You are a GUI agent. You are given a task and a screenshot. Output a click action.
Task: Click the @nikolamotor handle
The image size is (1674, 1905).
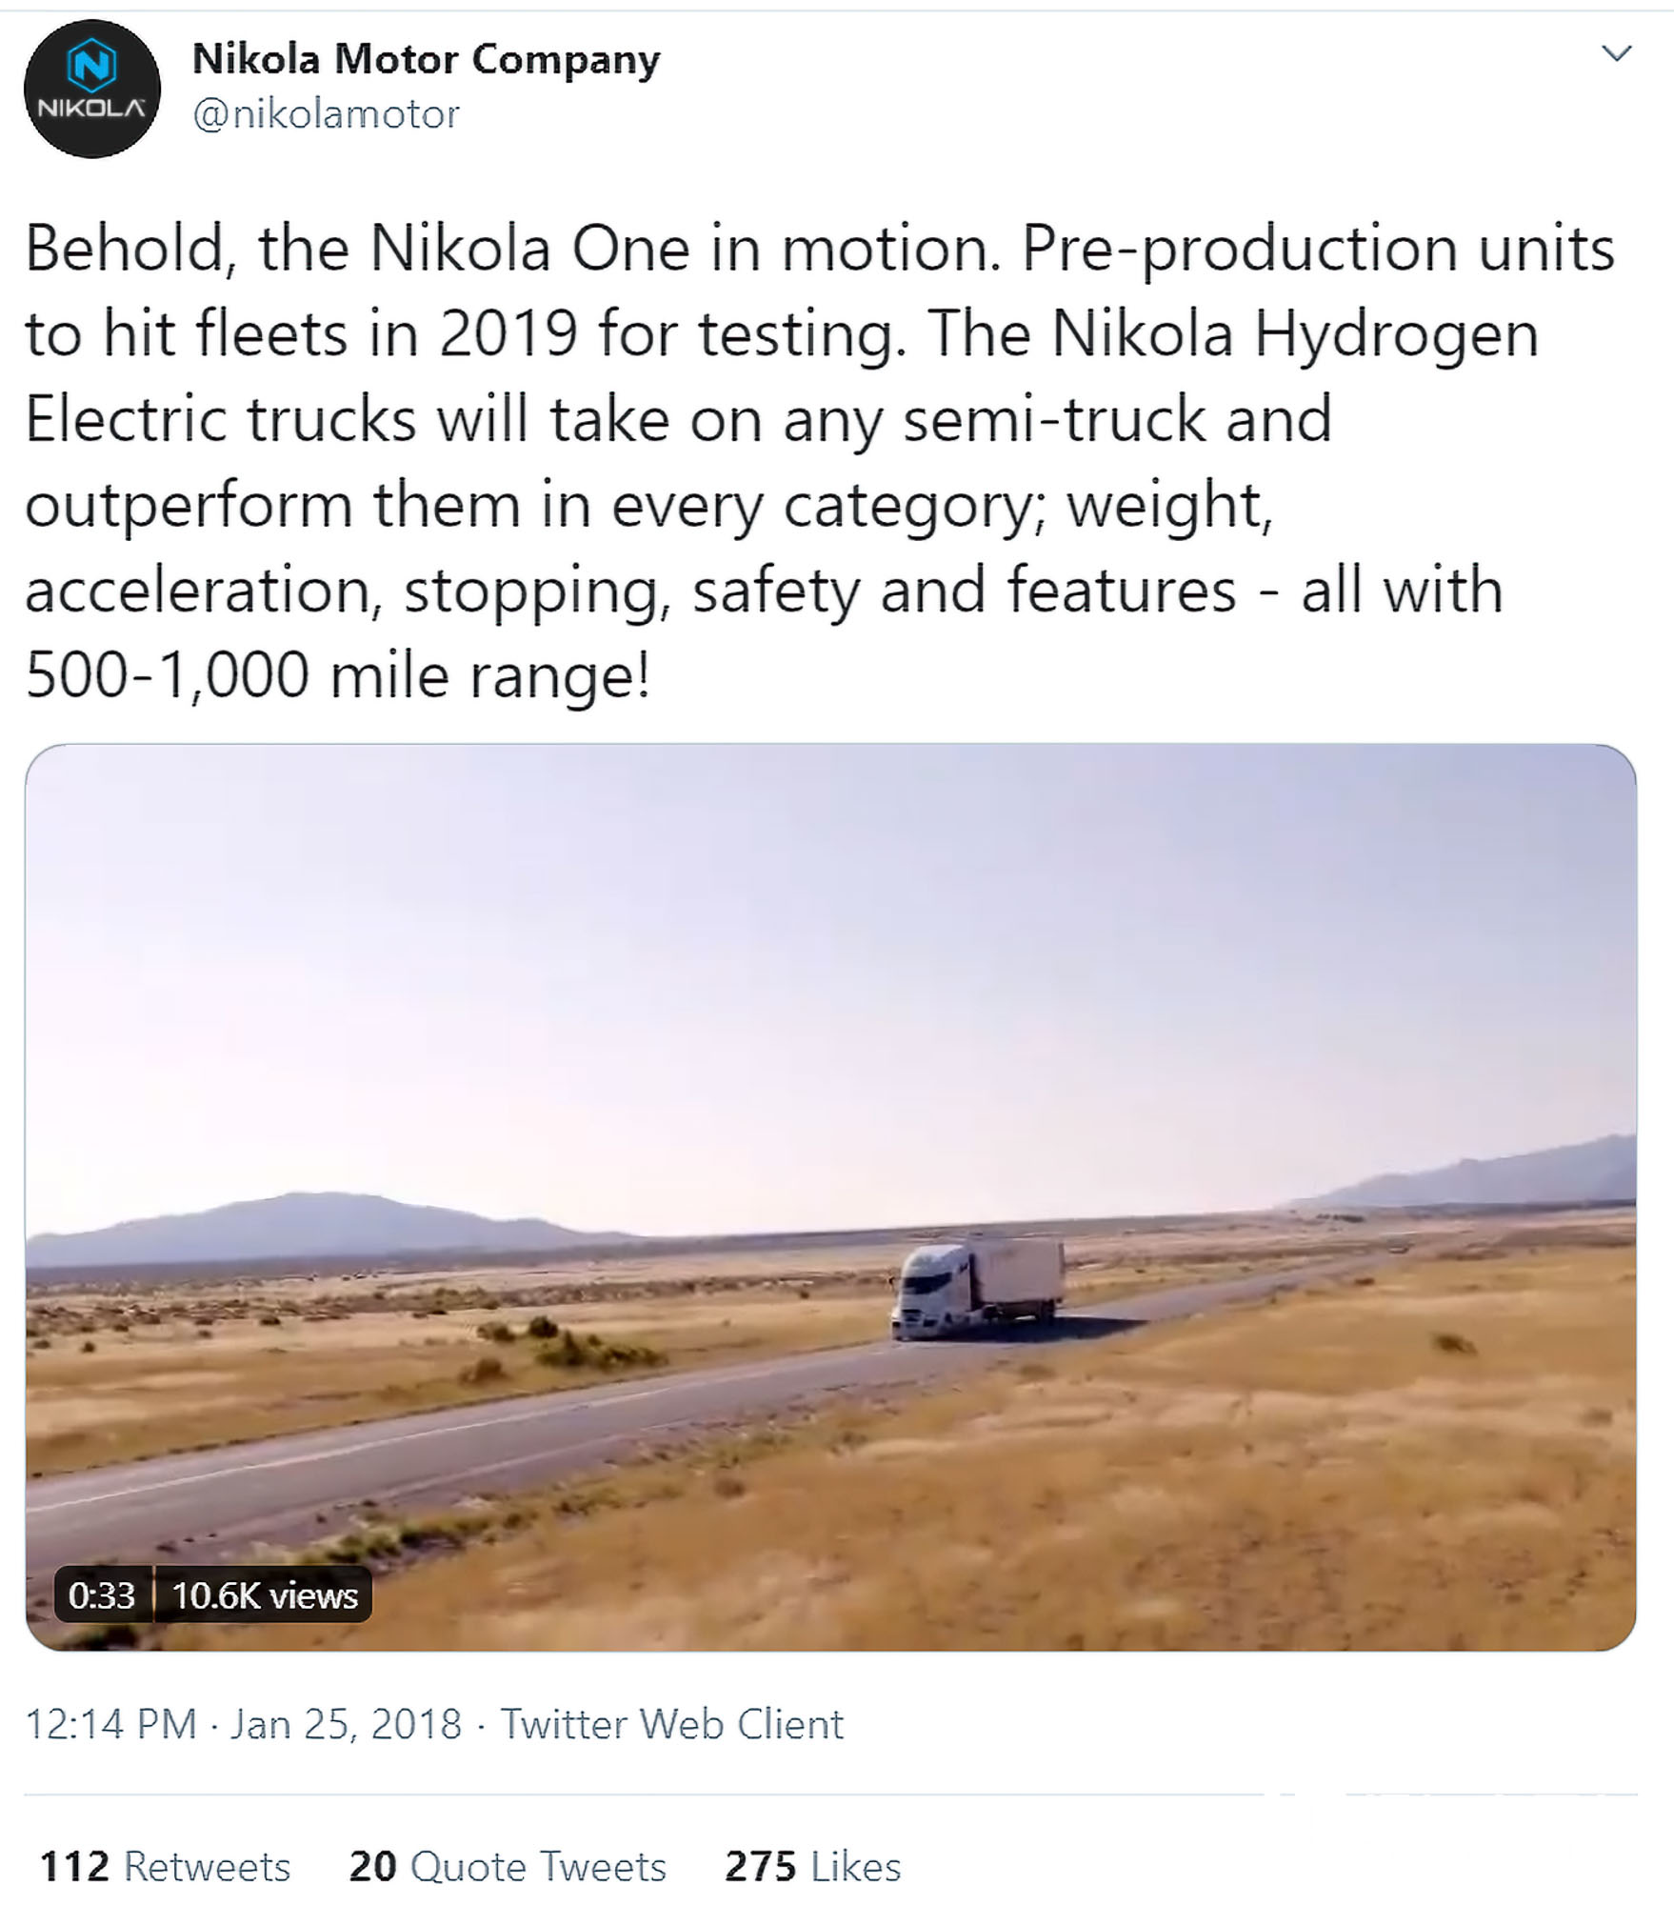(327, 114)
